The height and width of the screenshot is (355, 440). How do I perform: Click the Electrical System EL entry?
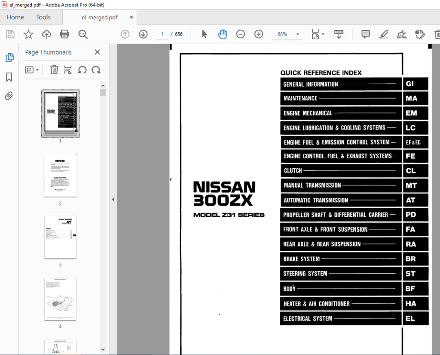354,318
